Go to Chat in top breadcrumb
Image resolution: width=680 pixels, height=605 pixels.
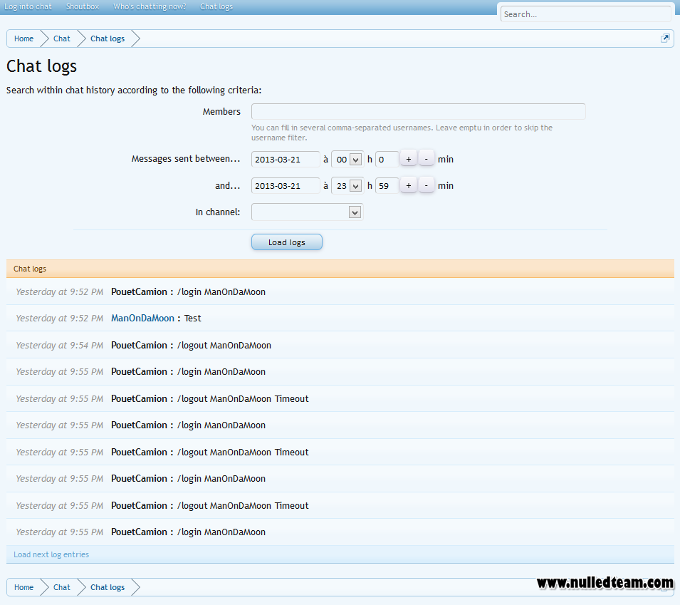point(61,38)
